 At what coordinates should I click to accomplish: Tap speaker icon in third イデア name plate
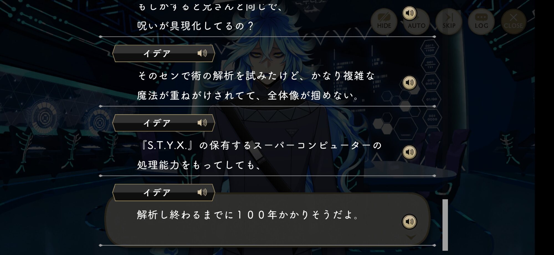[x=202, y=192]
